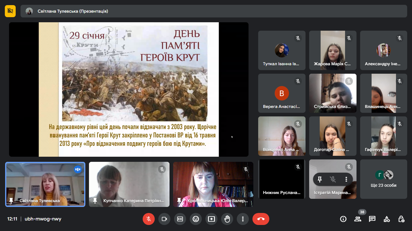
Task: Open host controls lock icon
Action: [x=401, y=219]
